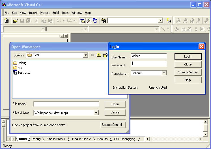Expand the Repository Default dropdown
This screenshot has height=149, width=211.
pos(164,73)
